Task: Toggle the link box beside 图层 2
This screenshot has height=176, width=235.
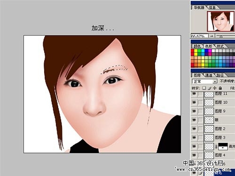Action: tap(200, 129)
